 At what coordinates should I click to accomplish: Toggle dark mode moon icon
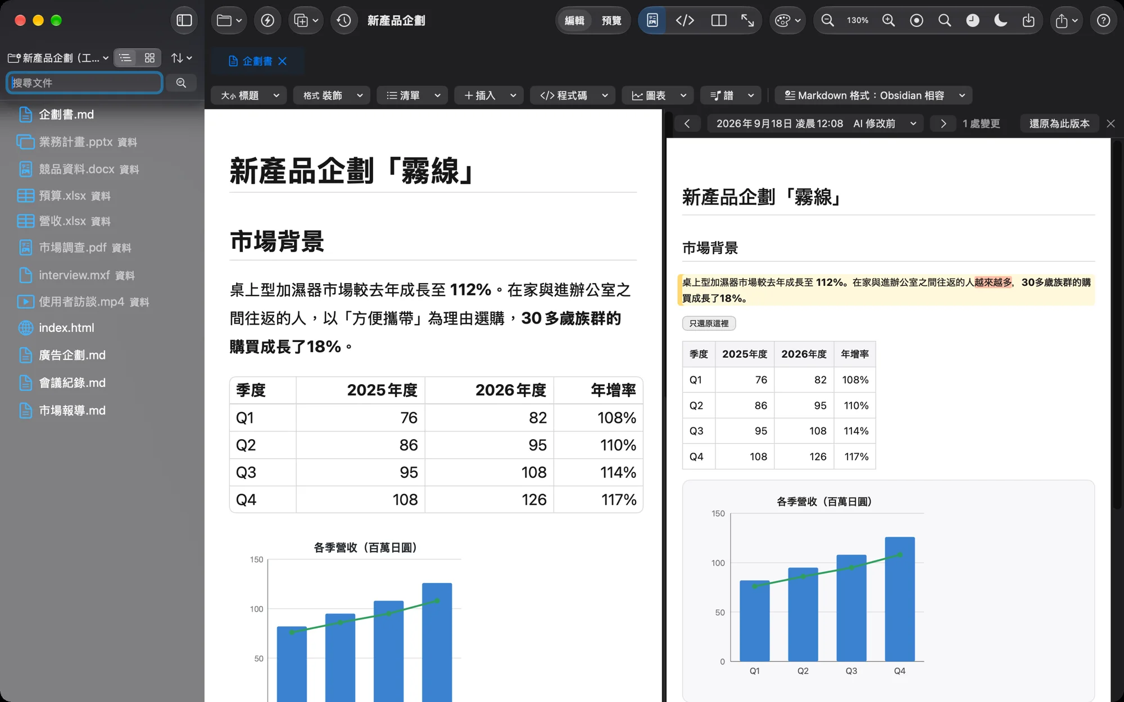pyautogui.click(x=1000, y=21)
